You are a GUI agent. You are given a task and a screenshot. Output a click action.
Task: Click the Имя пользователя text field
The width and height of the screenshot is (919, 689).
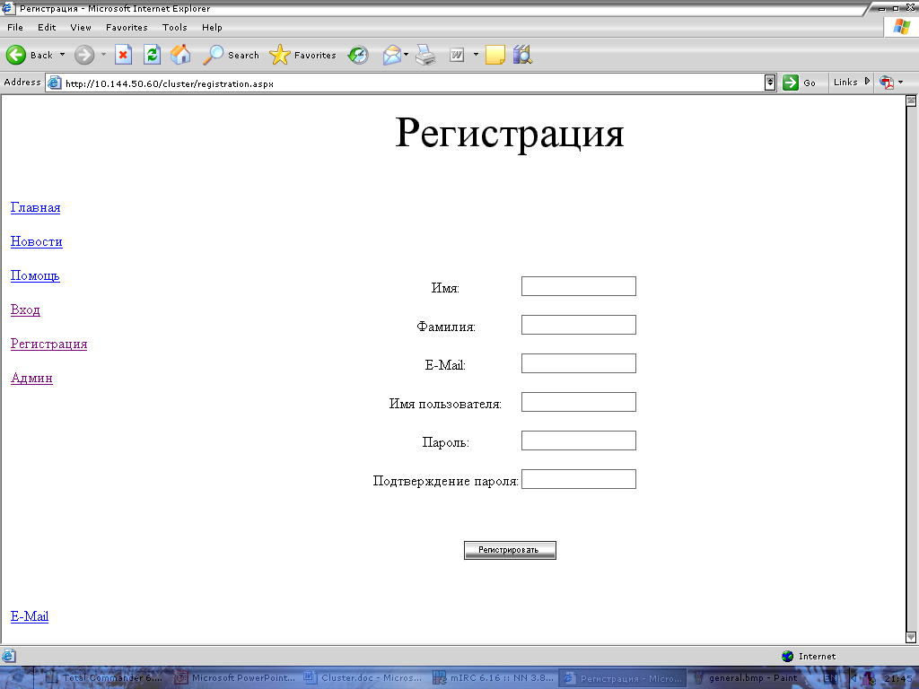[x=578, y=402]
